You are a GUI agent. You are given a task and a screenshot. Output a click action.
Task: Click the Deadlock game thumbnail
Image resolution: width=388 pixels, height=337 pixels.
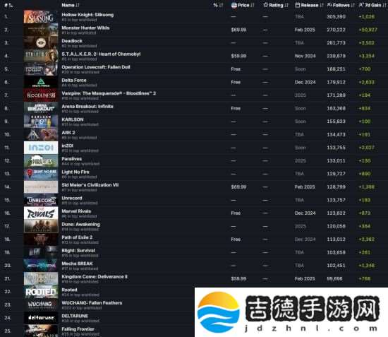(x=41, y=43)
